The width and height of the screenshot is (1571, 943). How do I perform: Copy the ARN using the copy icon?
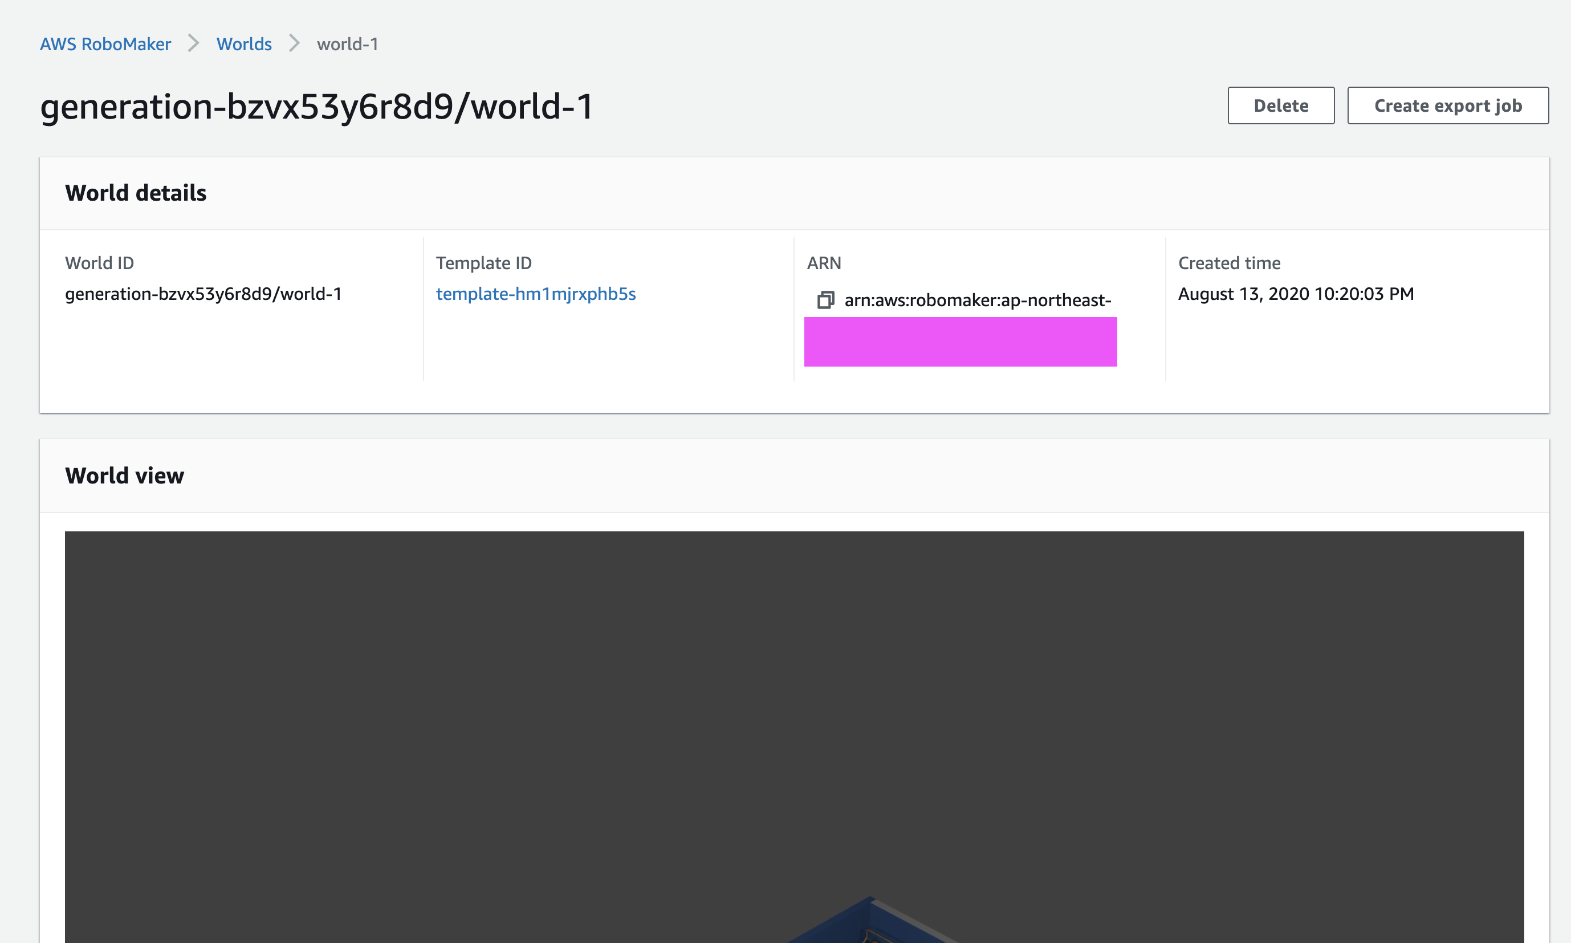coord(825,300)
